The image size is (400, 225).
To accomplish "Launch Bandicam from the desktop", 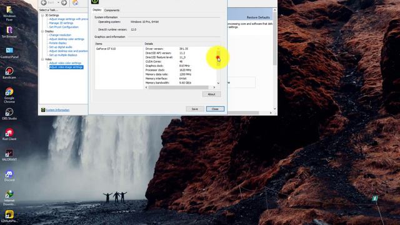I will (x=9, y=73).
